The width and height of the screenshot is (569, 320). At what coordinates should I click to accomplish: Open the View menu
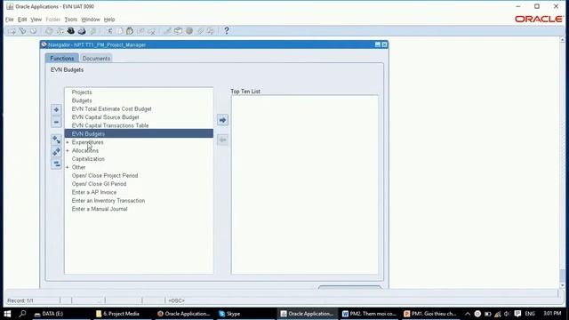(36, 20)
